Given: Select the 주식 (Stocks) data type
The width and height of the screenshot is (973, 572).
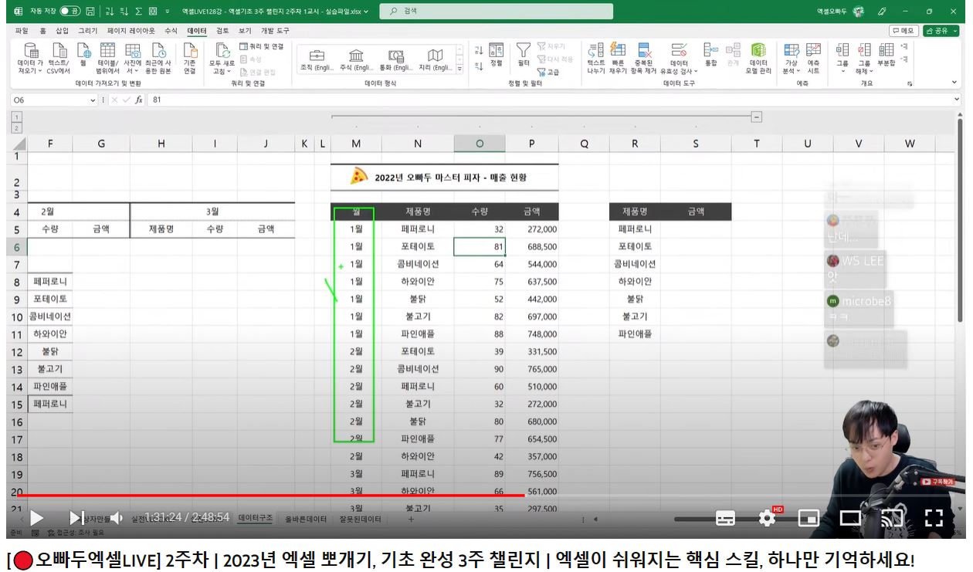Looking at the screenshot, I should pos(356,59).
